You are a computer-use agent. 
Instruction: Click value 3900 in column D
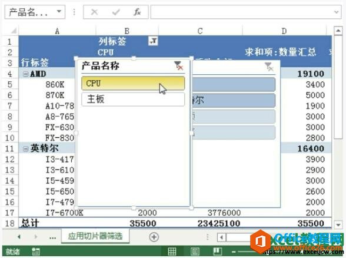(315, 159)
